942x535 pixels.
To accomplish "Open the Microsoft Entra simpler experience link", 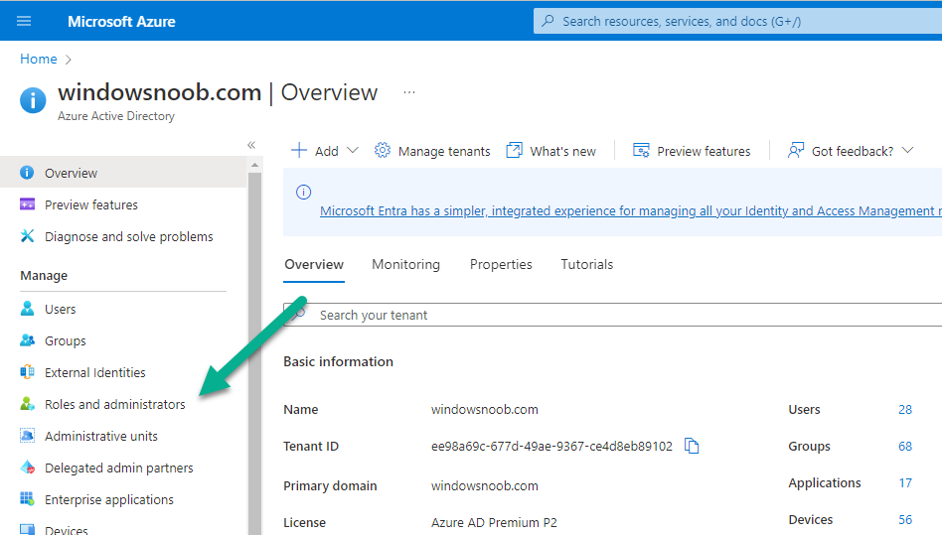I will point(631,211).
